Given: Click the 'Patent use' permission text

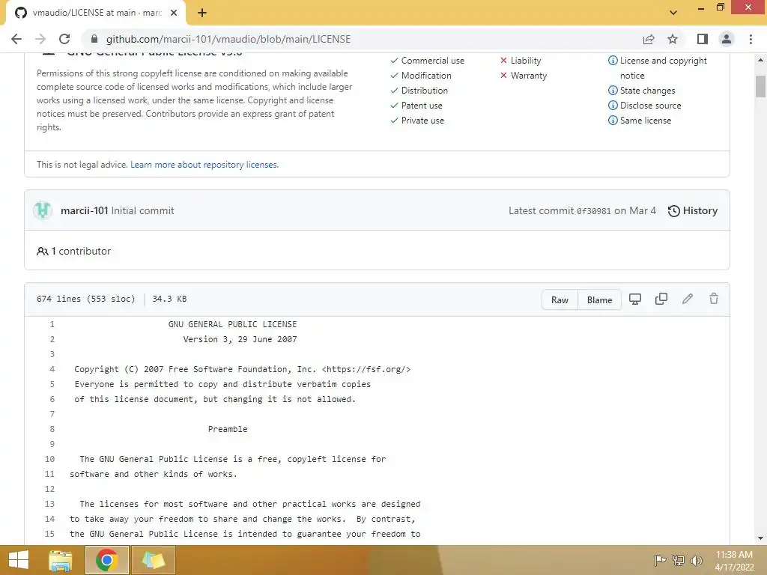Looking at the screenshot, I should click(422, 105).
